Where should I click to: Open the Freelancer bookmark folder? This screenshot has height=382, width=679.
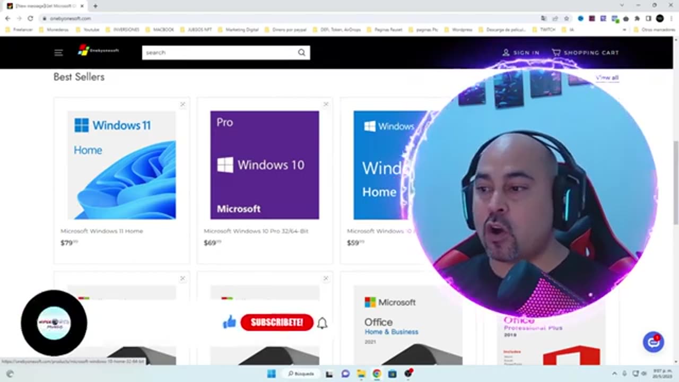(19, 30)
